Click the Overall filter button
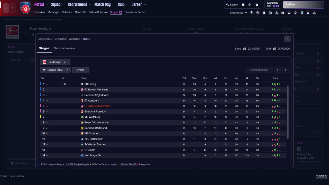The height and width of the screenshot is (185, 329). click(x=81, y=70)
